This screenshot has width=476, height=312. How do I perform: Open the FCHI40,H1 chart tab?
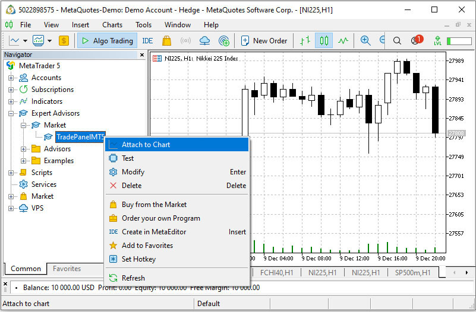276,273
